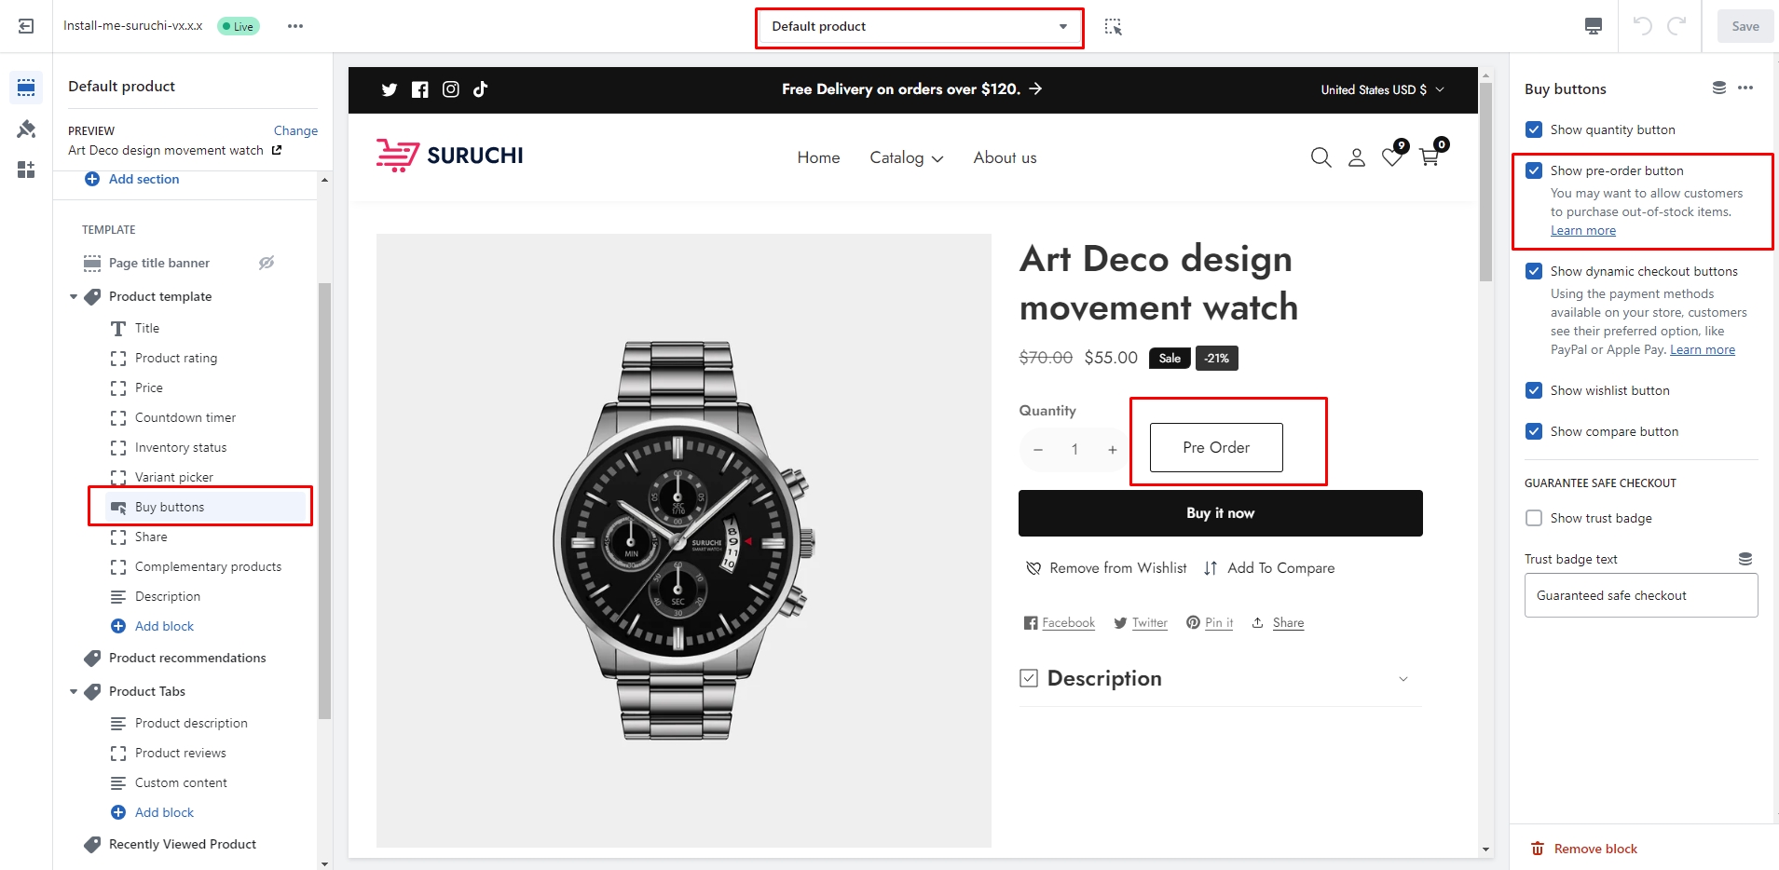Select the Variant picker block
This screenshot has width=1779, height=870.
(x=174, y=477)
